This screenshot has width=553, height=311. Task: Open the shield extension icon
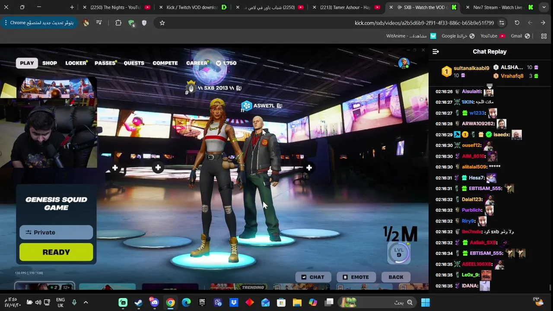pyautogui.click(x=144, y=22)
